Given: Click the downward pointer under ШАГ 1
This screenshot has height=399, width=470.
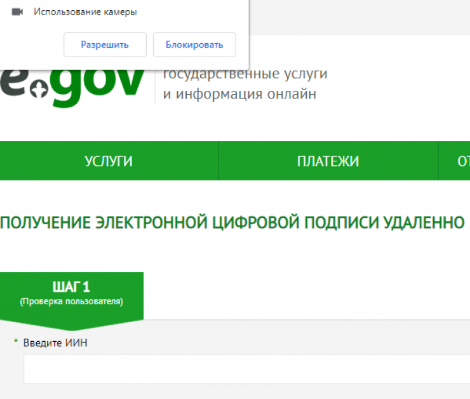Looking at the screenshot, I should [x=71, y=325].
